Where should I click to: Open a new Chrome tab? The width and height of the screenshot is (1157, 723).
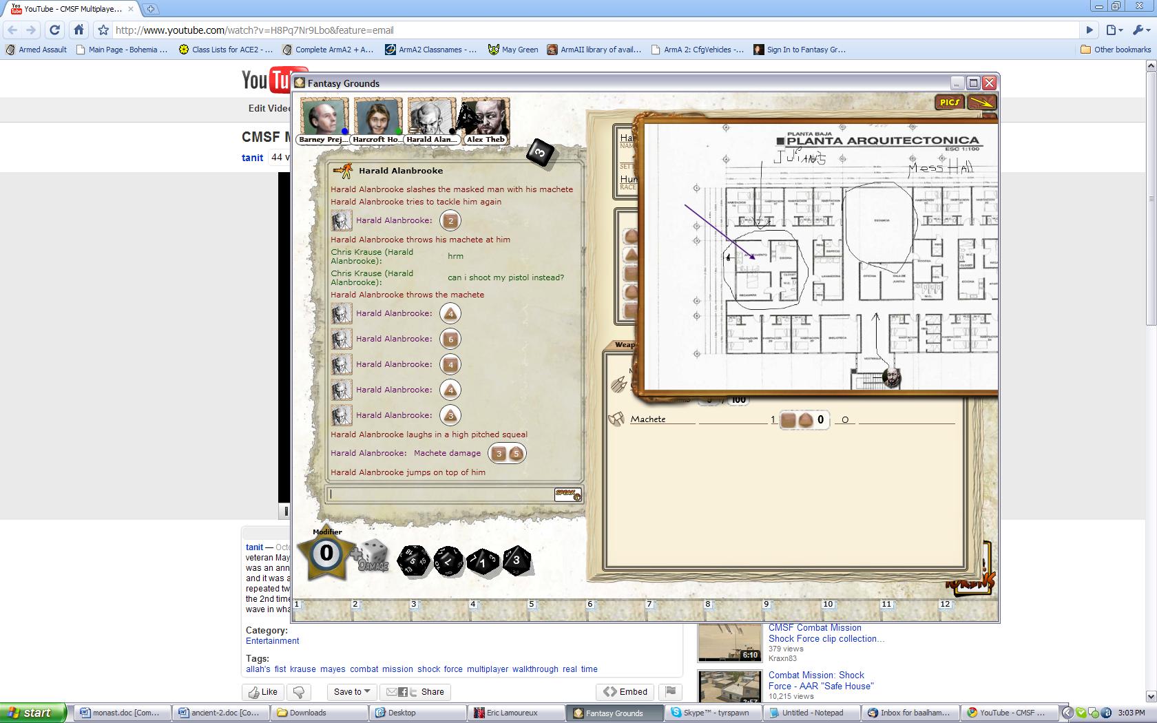pyautogui.click(x=150, y=9)
